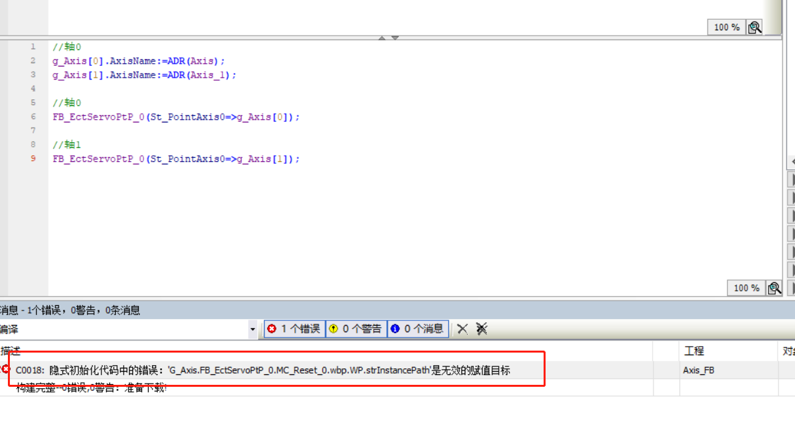Click the down triangle on the pane splitter
Screen dimensions: 795x446
coord(395,38)
